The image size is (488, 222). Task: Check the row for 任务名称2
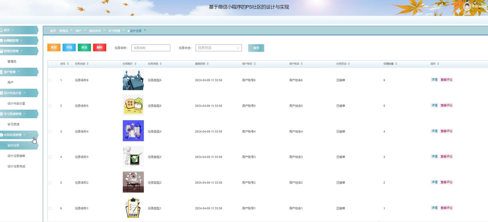(50, 183)
